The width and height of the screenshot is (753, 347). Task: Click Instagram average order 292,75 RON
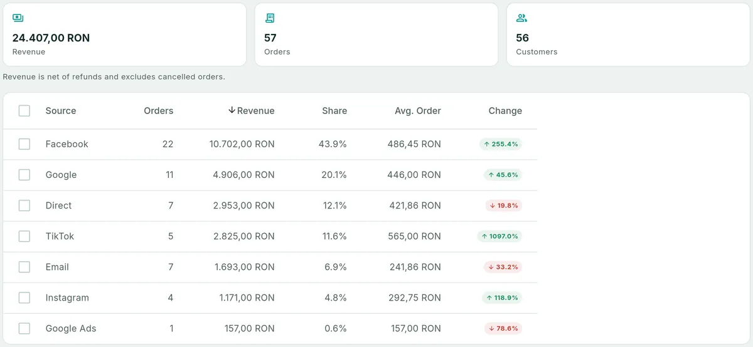pos(415,298)
